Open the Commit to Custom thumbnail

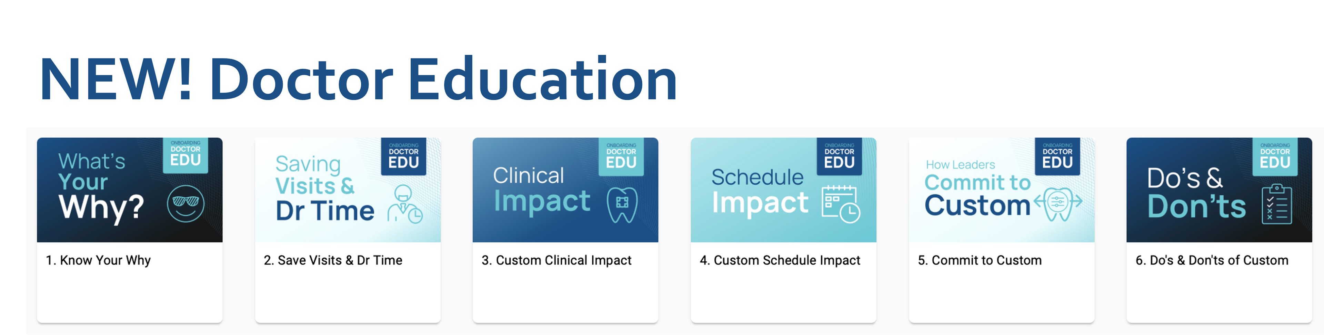point(1001,190)
